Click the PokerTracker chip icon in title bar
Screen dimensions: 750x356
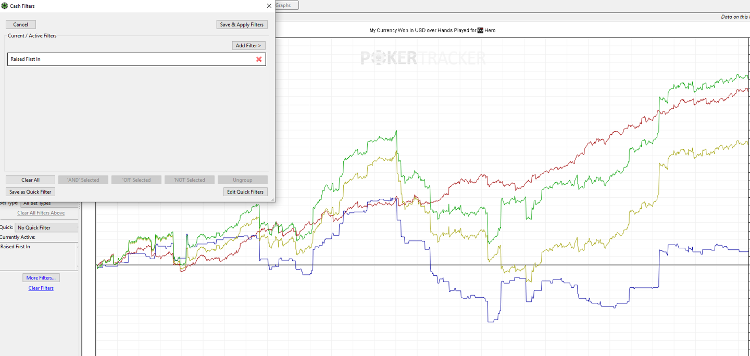(x=5, y=6)
